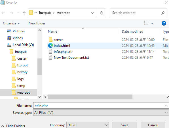Click the file list horizontal scrollbar thumb
The width and height of the screenshot is (169, 128).
click(90, 96)
